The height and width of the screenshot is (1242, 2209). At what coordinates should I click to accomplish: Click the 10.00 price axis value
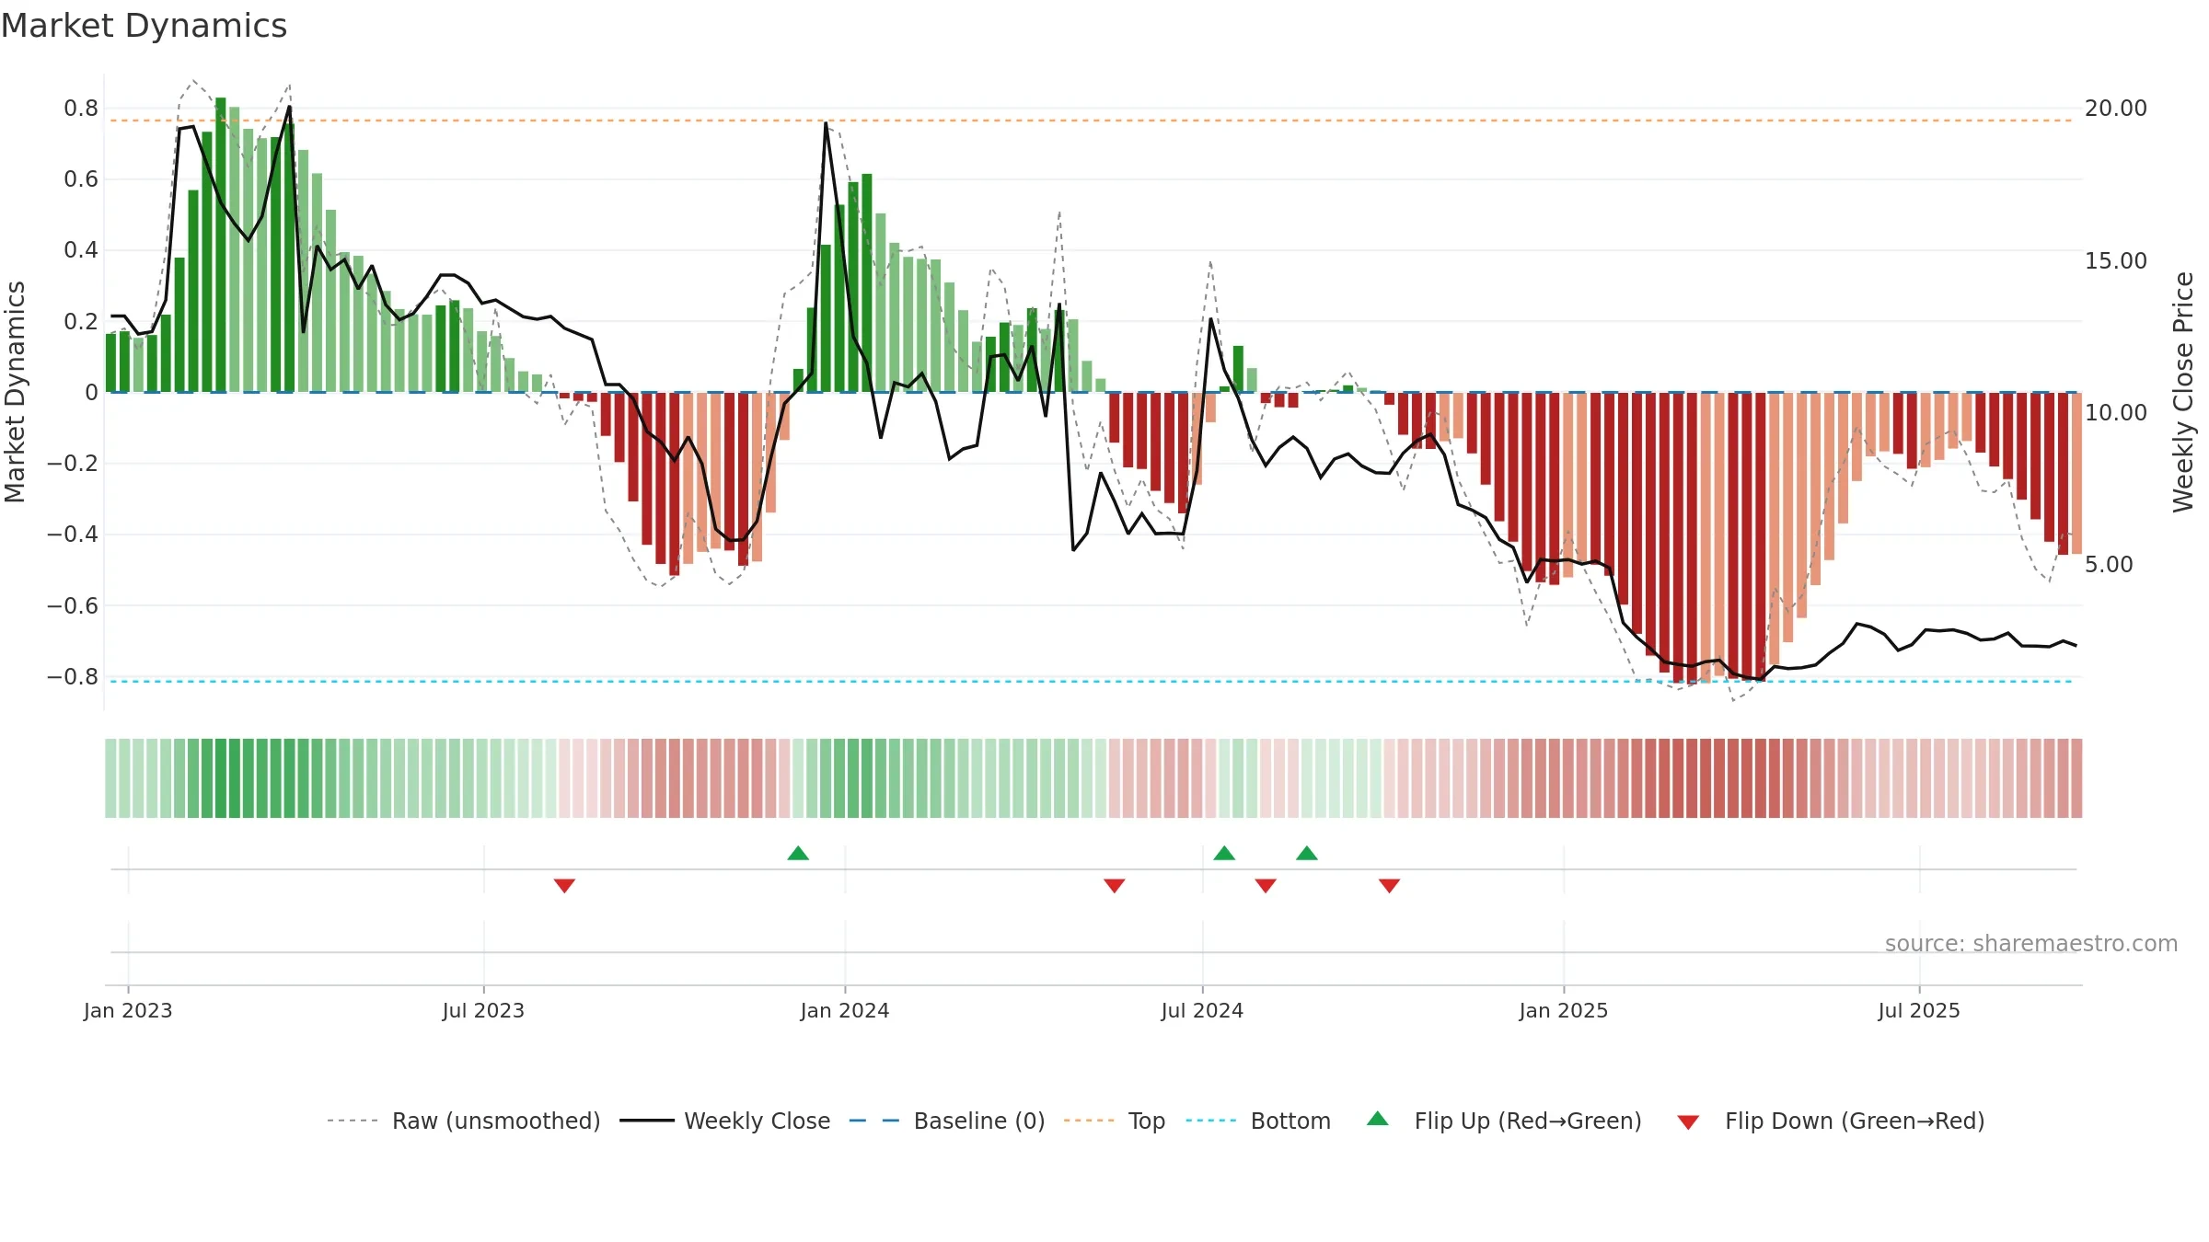[2116, 412]
